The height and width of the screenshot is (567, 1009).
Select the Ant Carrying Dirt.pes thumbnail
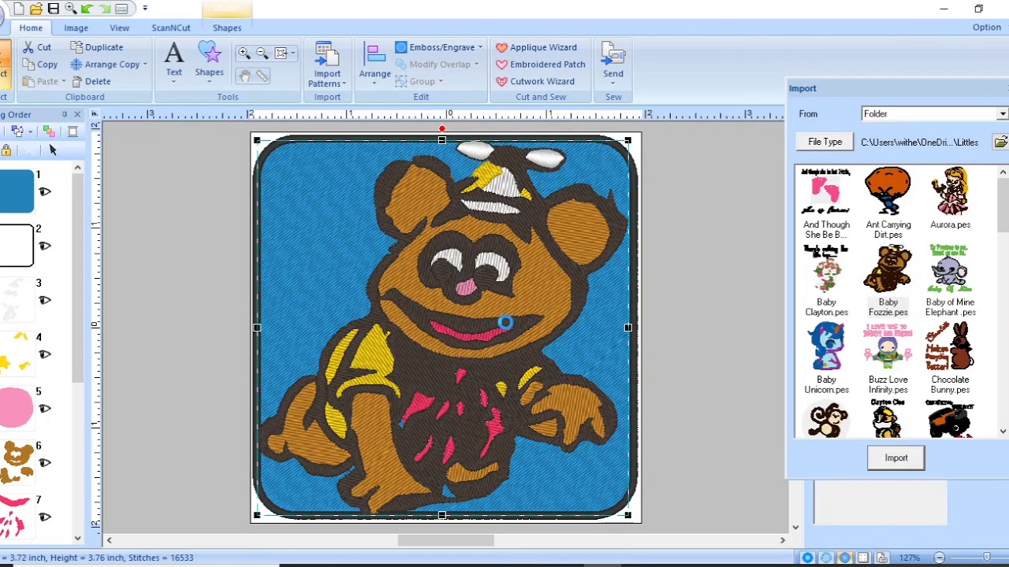point(888,191)
